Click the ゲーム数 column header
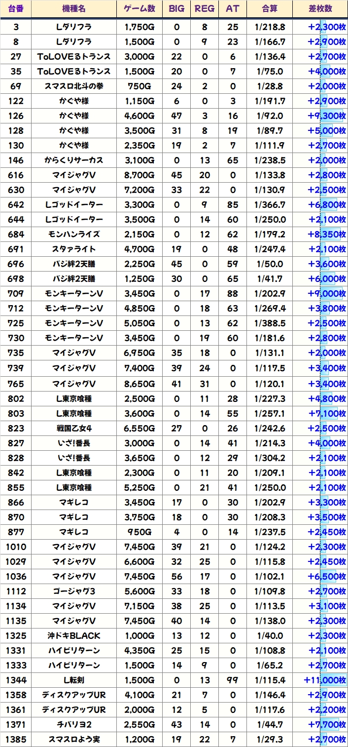 140,9
